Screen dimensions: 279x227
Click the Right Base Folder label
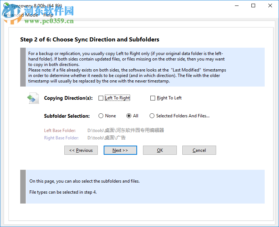coord(61,138)
